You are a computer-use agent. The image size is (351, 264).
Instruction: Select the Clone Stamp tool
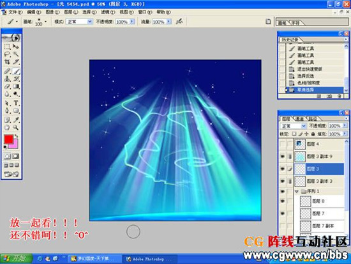7,79
